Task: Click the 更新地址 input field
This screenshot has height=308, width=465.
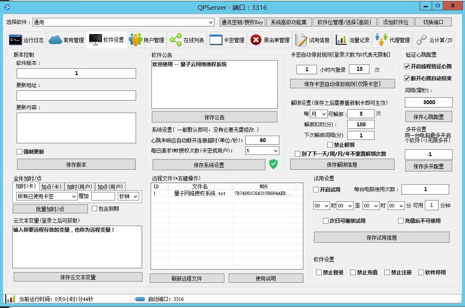Action: 76,96
